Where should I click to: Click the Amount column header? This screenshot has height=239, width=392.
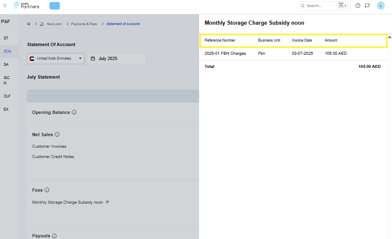point(331,40)
